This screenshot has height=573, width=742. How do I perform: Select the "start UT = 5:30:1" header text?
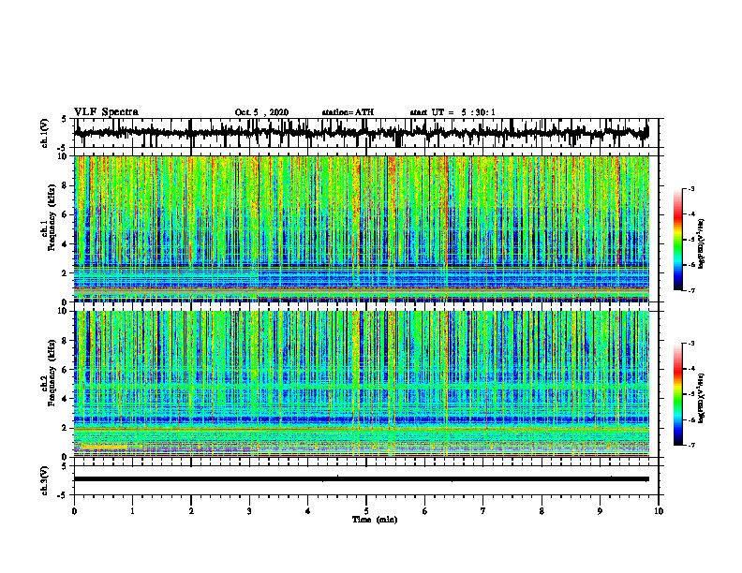(x=453, y=112)
